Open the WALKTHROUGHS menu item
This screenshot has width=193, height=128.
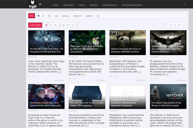point(110,5)
